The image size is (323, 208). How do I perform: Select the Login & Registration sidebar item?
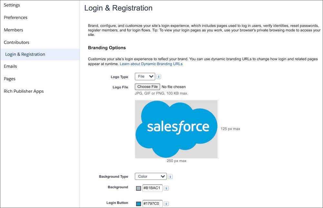26,54
